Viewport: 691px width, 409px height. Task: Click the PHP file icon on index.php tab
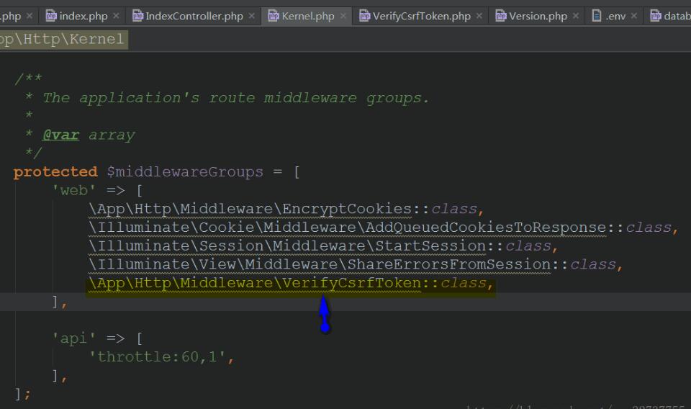(51, 16)
